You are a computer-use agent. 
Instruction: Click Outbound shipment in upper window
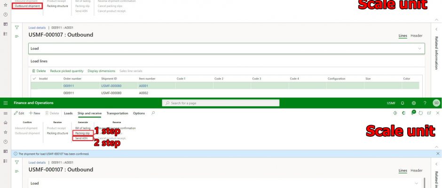[27, 6]
